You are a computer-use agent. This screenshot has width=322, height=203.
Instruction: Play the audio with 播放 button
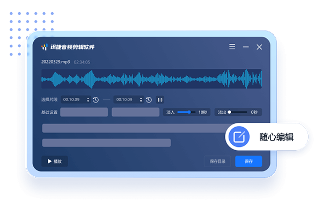(x=55, y=161)
